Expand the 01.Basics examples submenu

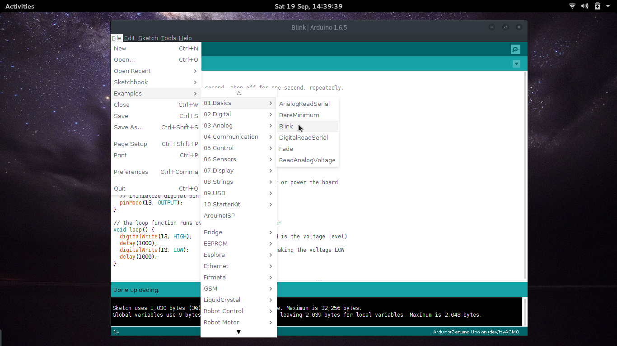238,103
